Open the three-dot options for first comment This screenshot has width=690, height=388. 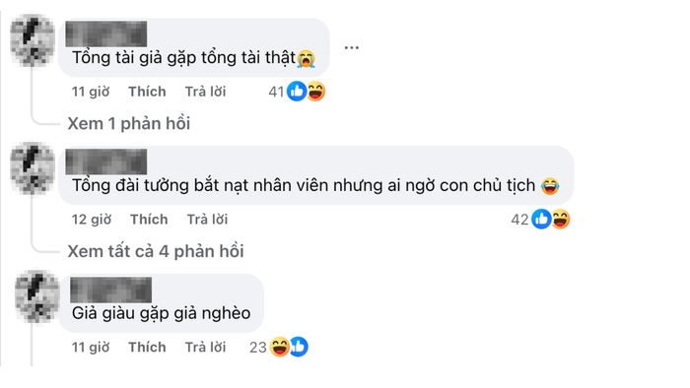[x=351, y=47]
